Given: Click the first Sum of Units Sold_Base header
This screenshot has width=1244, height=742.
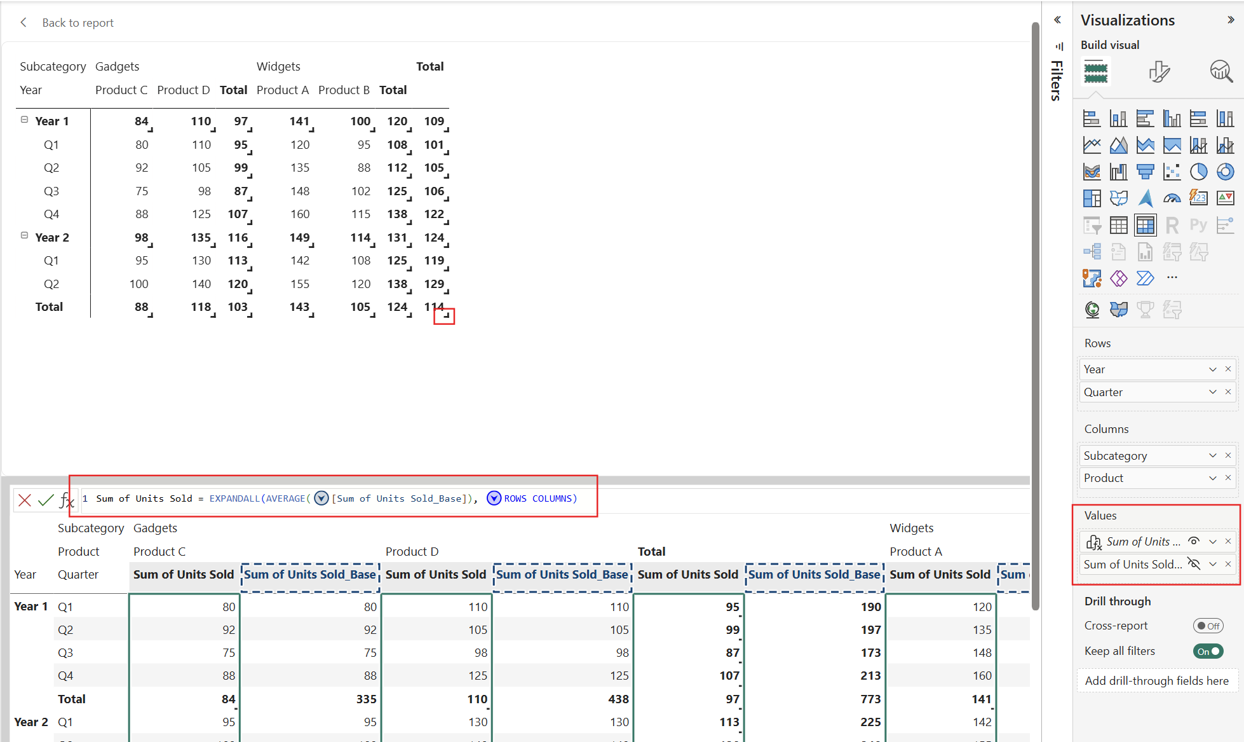Looking at the screenshot, I should click(x=310, y=575).
